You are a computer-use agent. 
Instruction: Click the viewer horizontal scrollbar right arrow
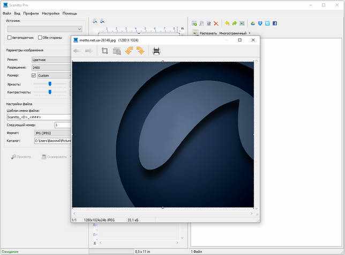point(251,213)
